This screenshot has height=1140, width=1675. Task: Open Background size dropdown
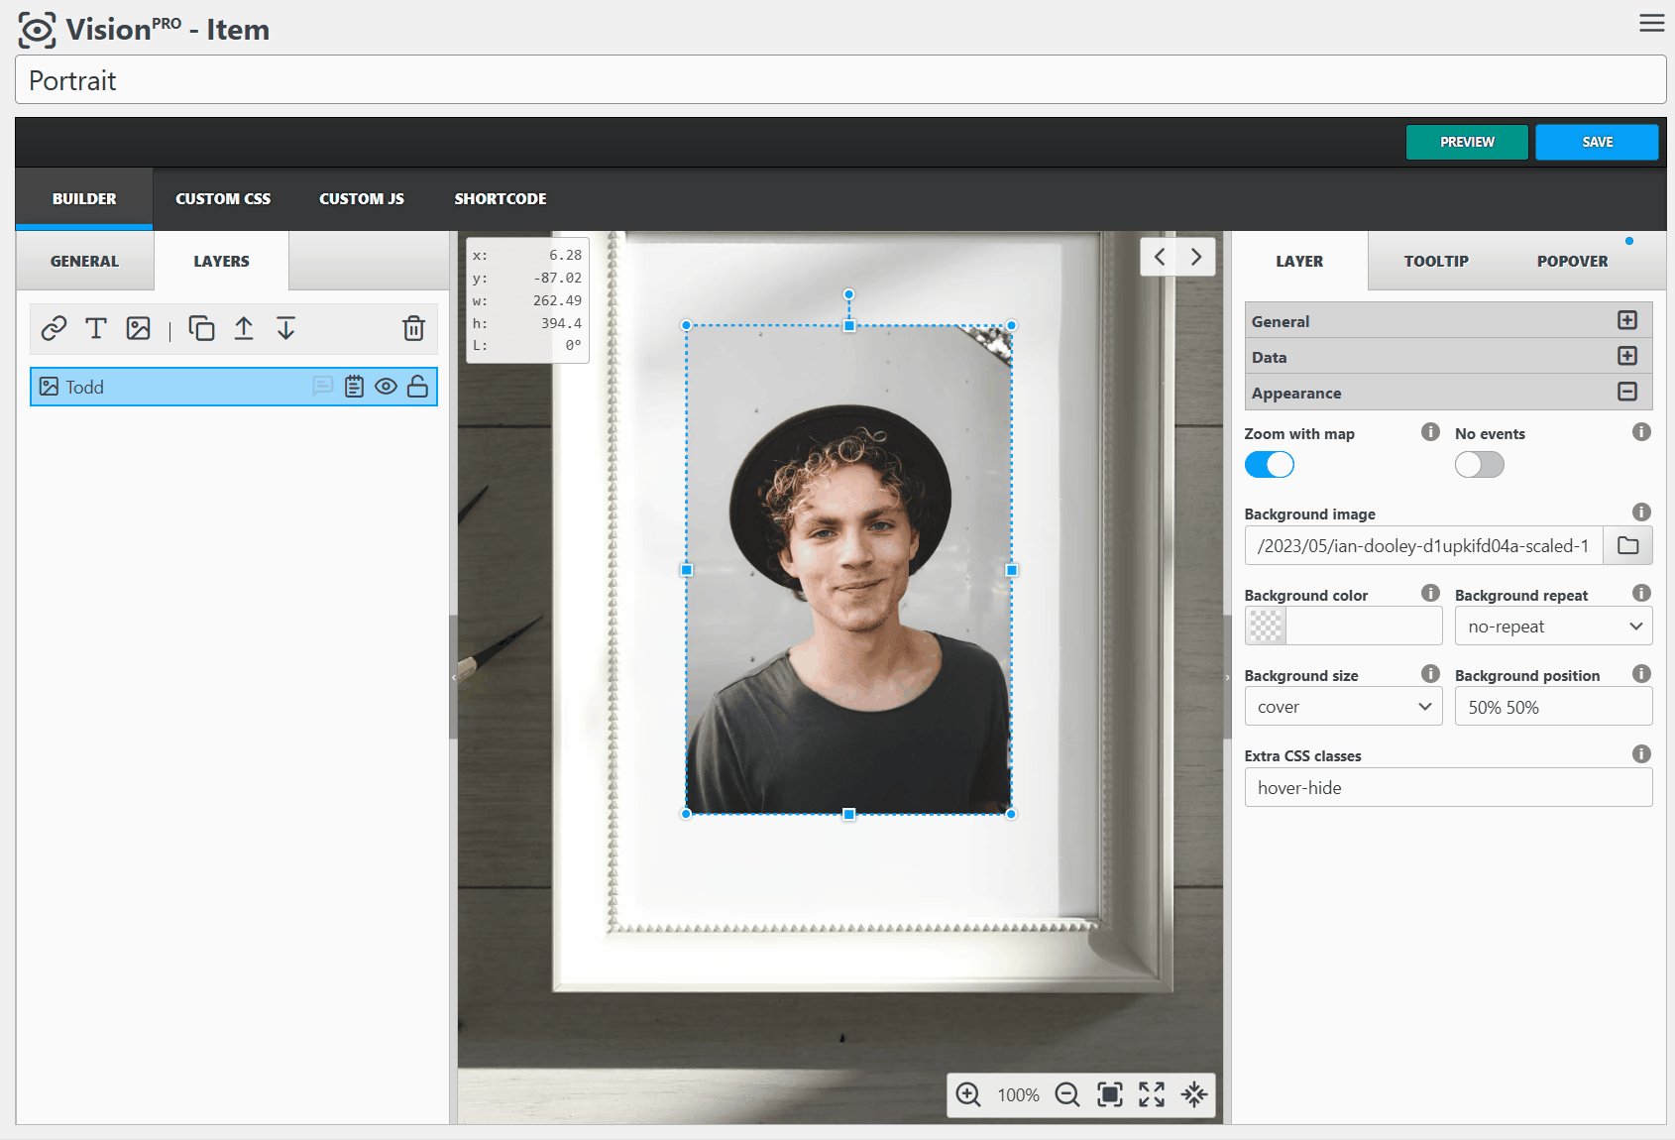tap(1343, 707)
